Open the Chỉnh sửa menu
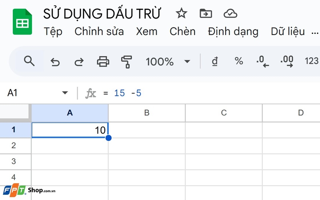This screenshot has width=320, height=200. click(x=99, y=31)
